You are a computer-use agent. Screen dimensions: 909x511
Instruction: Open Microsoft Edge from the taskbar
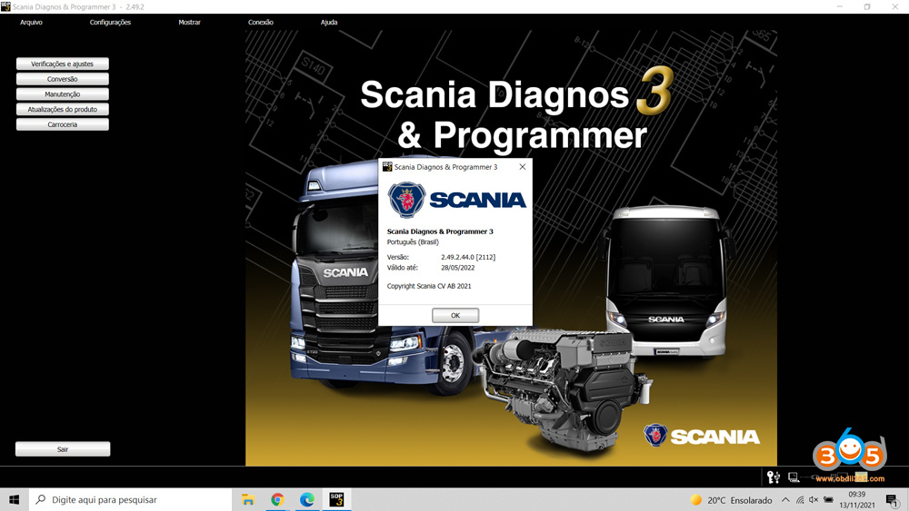click(x=307, y=500)
